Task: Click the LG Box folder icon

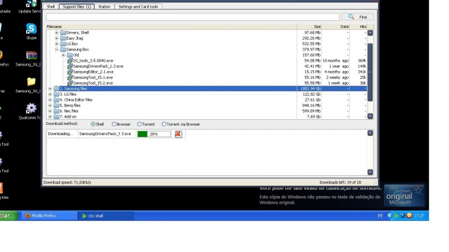Action: coord(63,44)
